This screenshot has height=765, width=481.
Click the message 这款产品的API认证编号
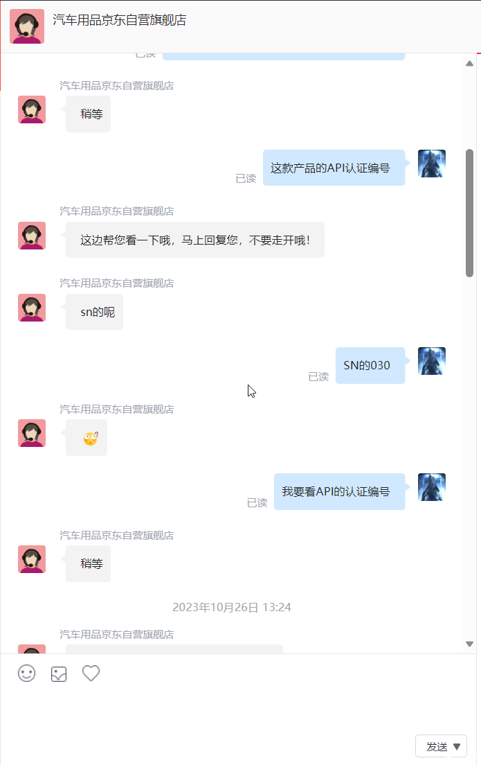coord(334,168)
